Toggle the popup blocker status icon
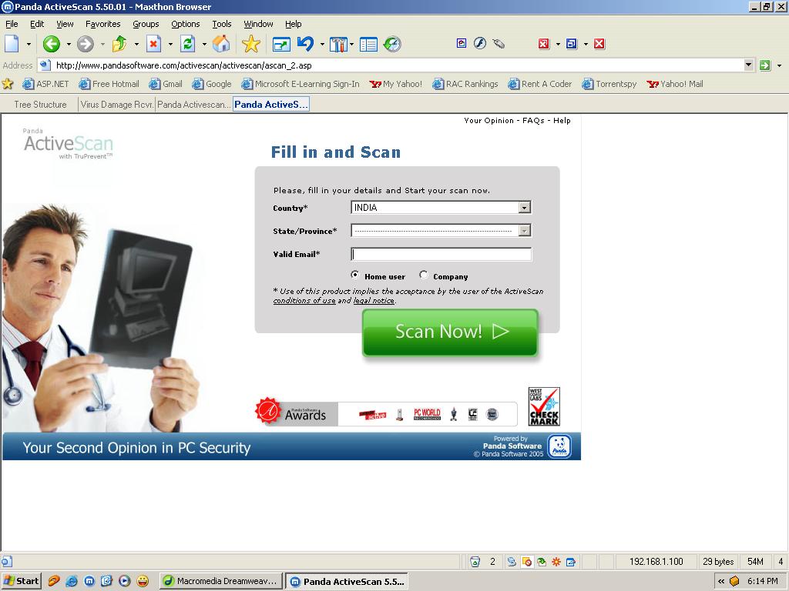Viewport: 789px width, 591px height. pyautogui.click(x=527, y=562)
